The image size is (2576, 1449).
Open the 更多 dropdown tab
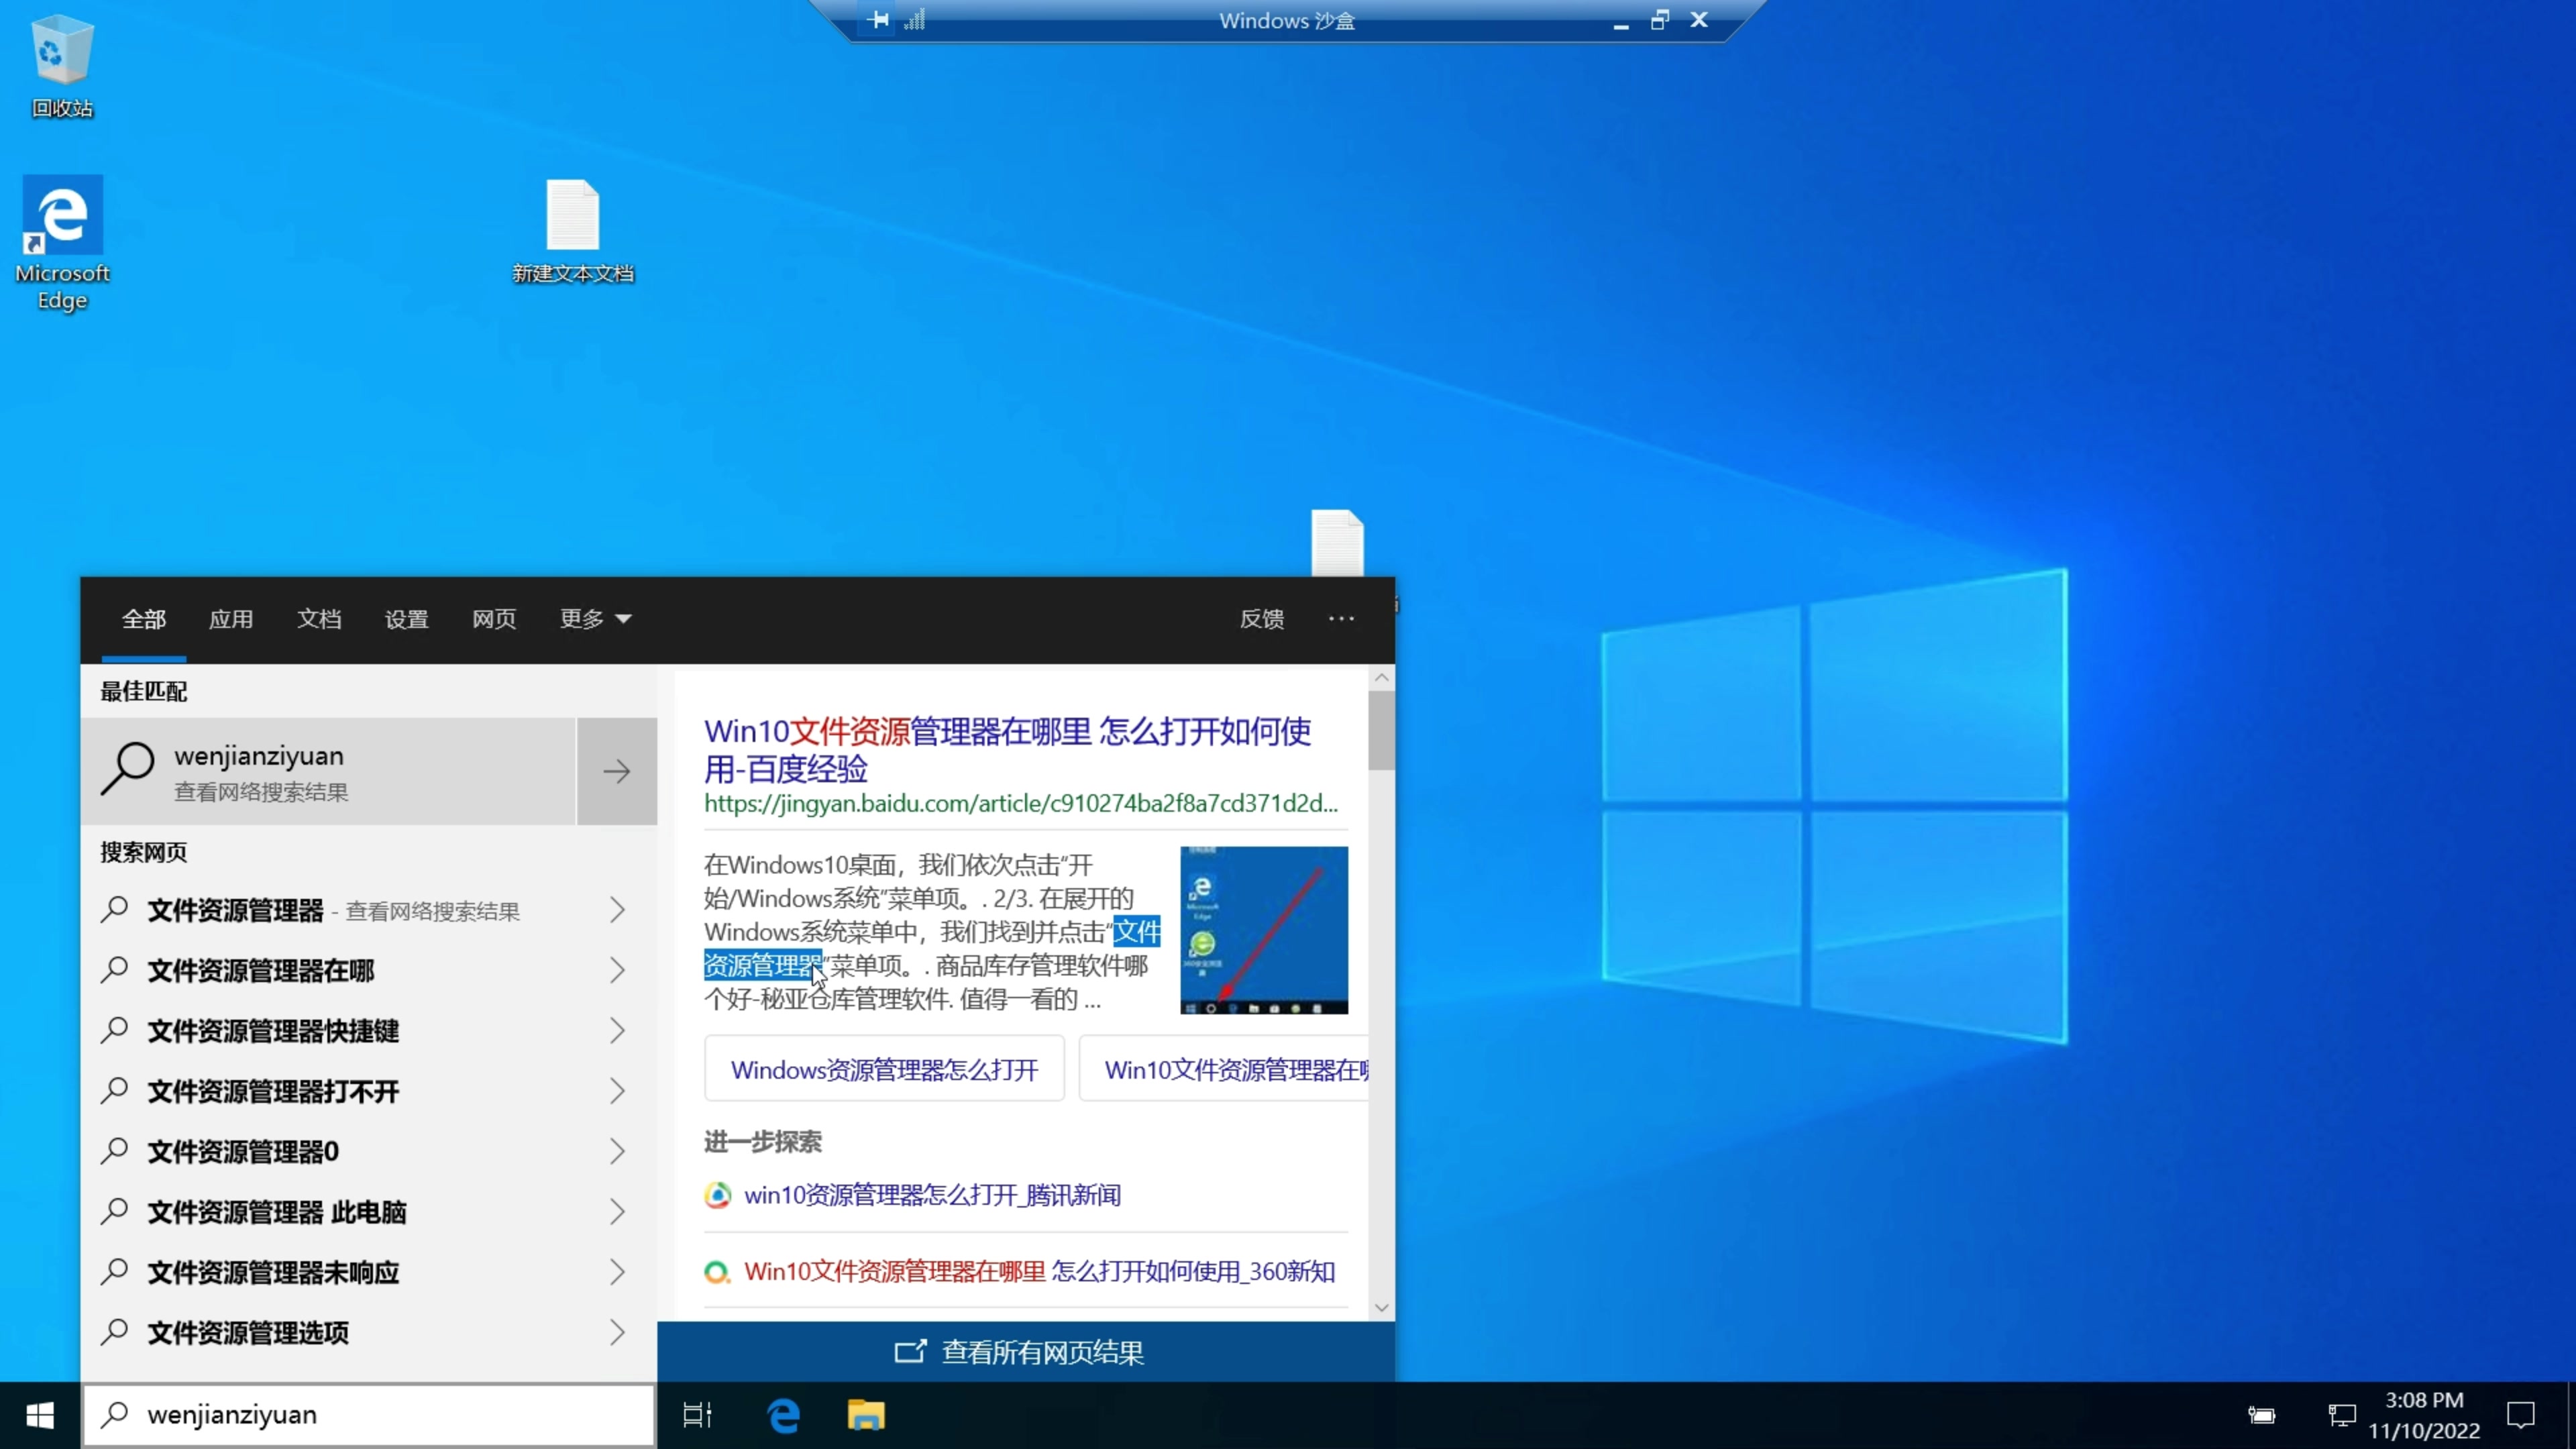coord(595,619)
